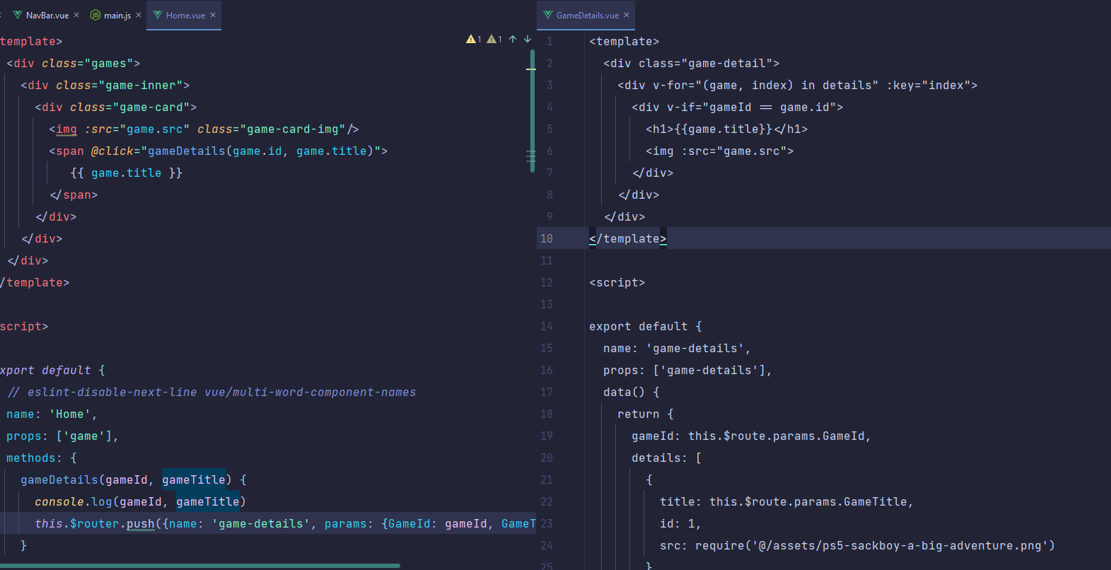Click the src: require sackboy image line
The width and height of the screenshot is (1111, 570).
click(858, 546)
